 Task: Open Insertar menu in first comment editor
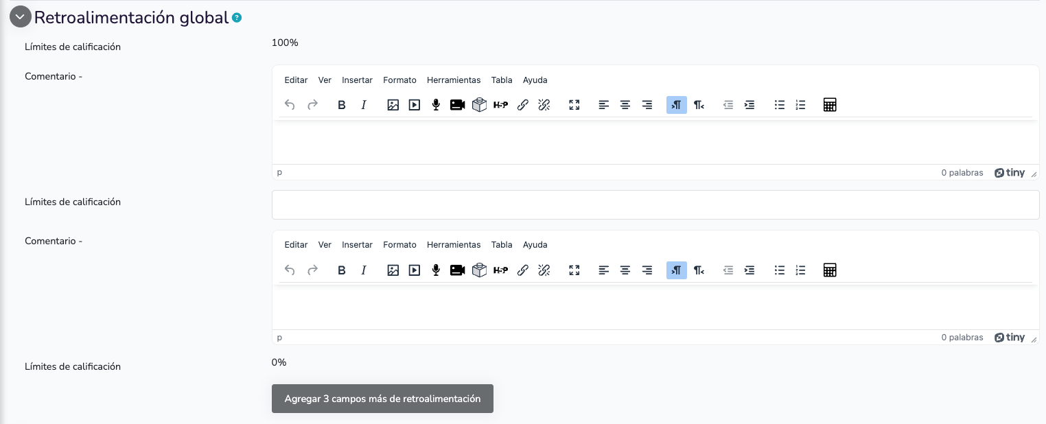(357, 80)
